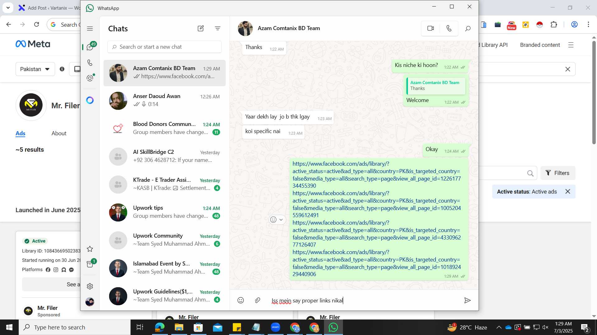Open Upwork Community chat
597x335 pixels.
tap(164, 240)
